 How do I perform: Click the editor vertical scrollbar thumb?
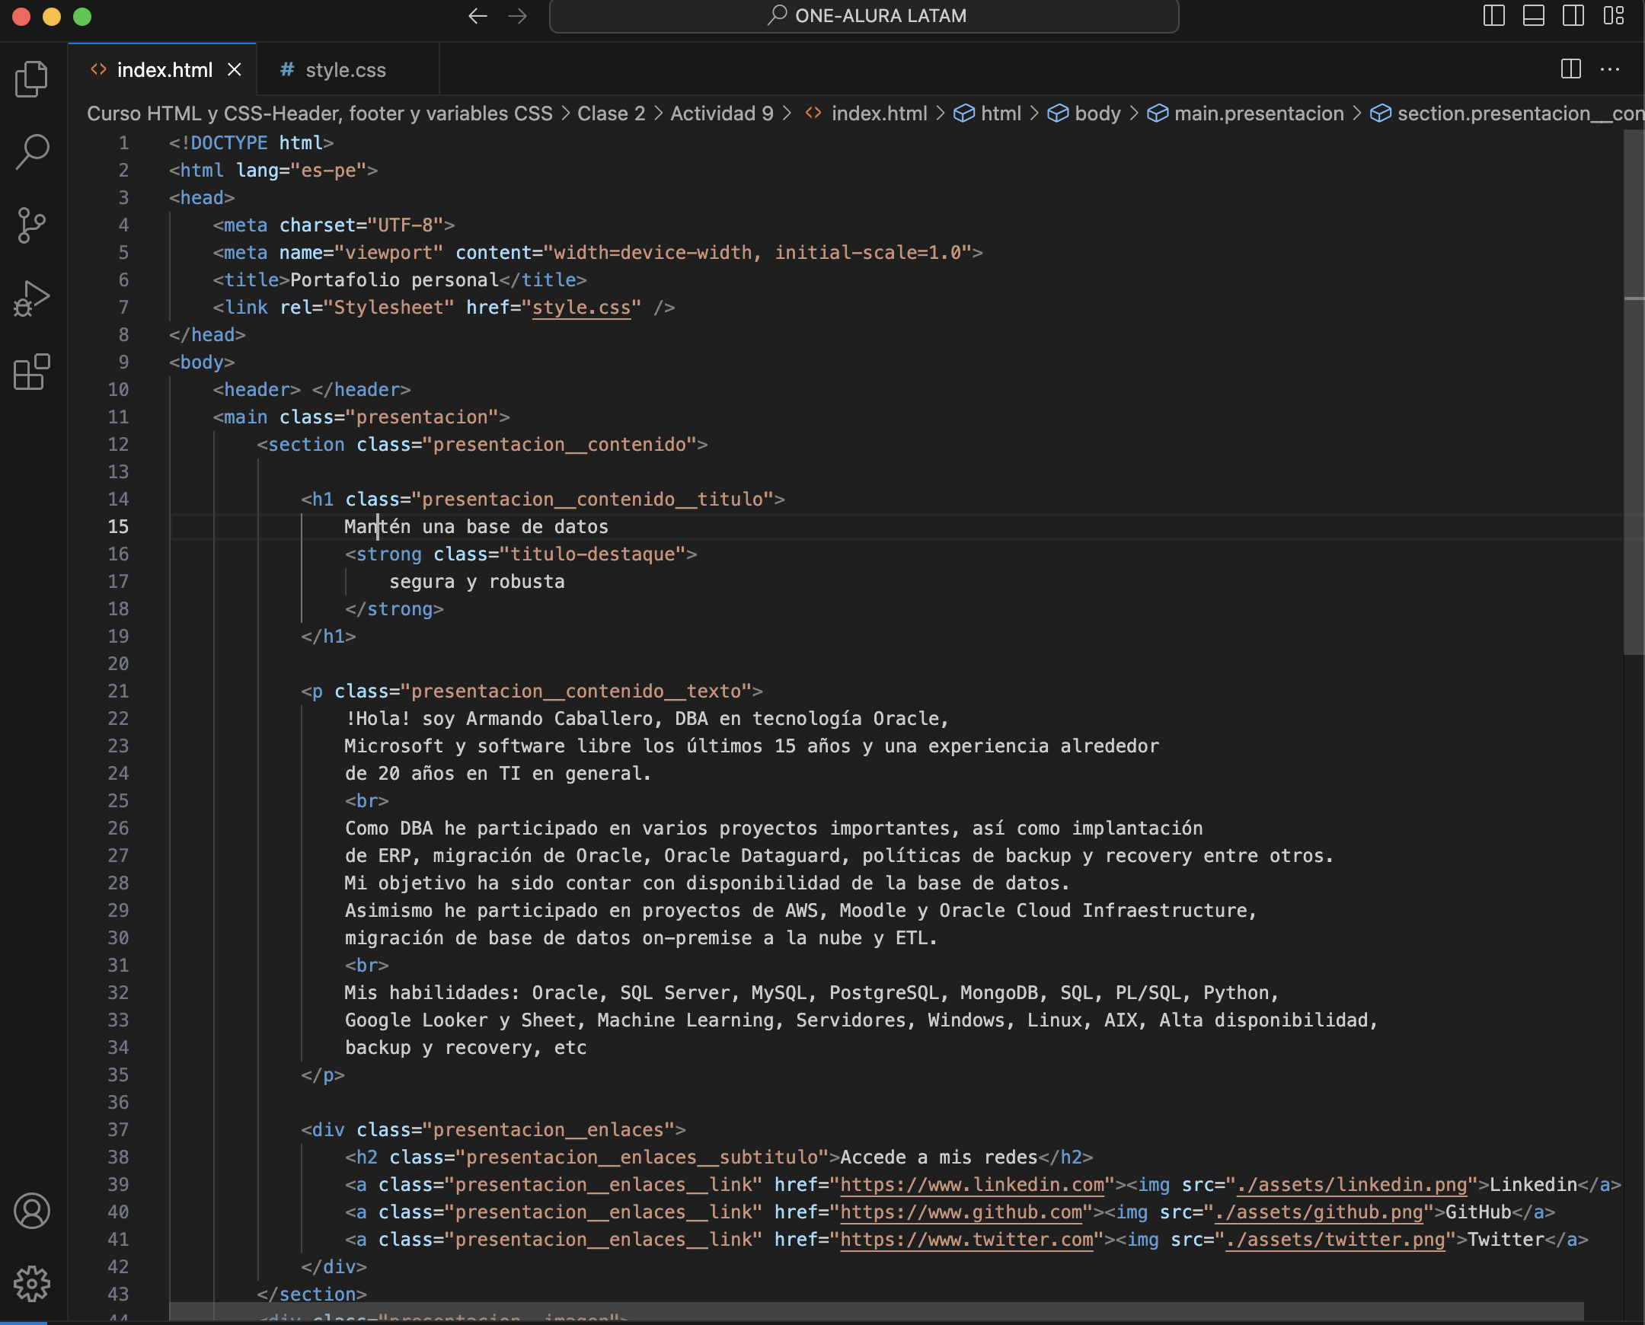pos(1634,391)
